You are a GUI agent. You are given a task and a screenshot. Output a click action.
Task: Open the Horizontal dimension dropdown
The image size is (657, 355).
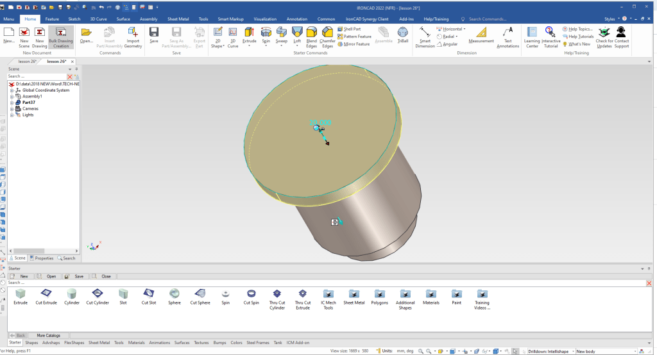pos(465,29)
